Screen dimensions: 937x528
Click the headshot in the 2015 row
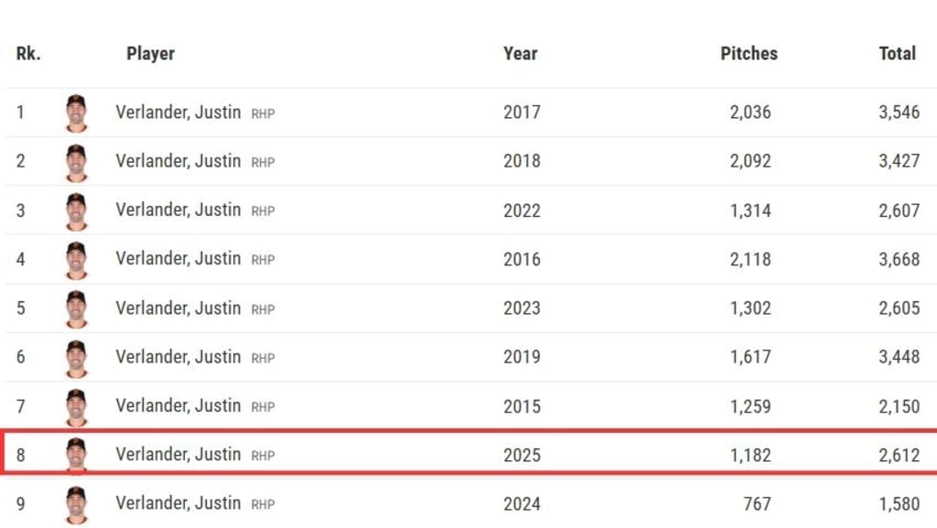76,406
